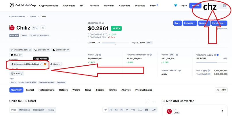Click the low-high price range slider

(x=116, y=43)
